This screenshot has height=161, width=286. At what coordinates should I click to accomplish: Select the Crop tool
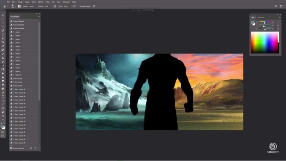(3, 42)
